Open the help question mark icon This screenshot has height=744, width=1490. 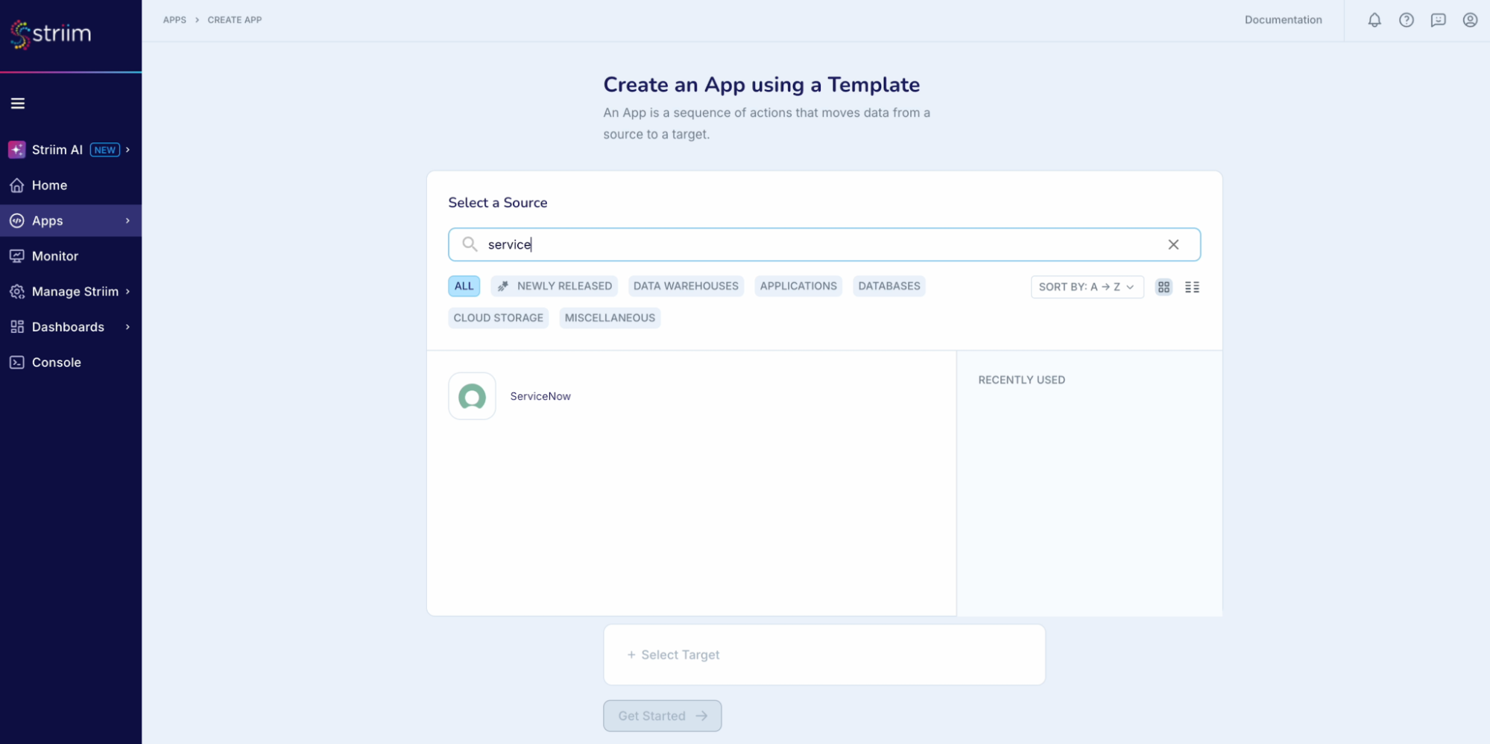1407,20
